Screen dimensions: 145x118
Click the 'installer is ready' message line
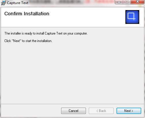(x=46, y=33)
